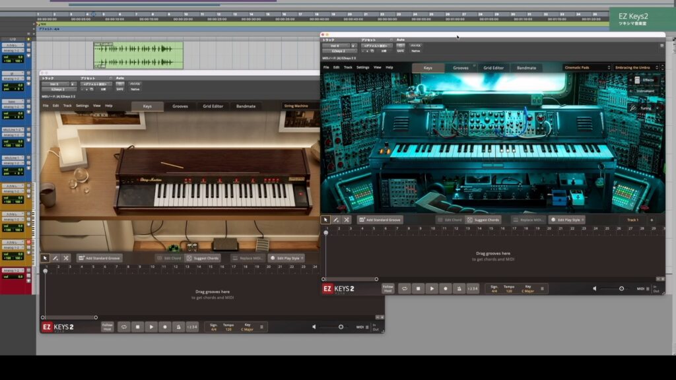Pick the pencil tool in the String Machine window
The width and height of the screenshot is (676, 380).
[x=55, y=258]
